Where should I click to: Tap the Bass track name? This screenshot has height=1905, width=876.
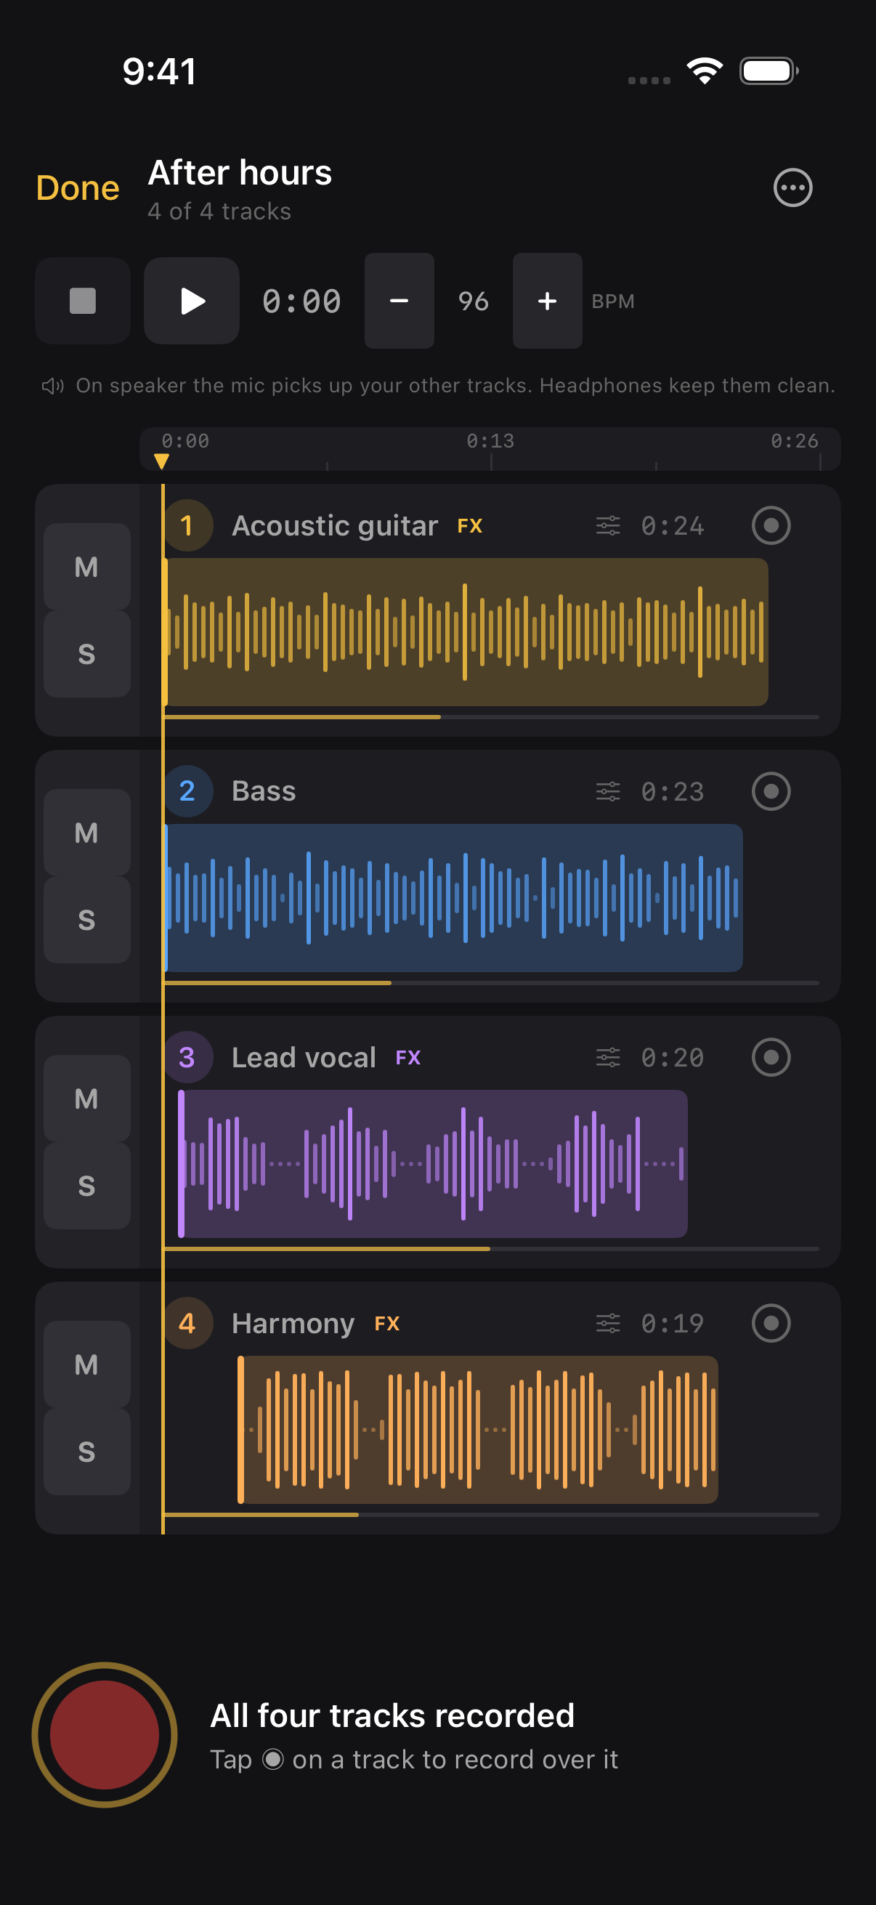click(263, 791)
